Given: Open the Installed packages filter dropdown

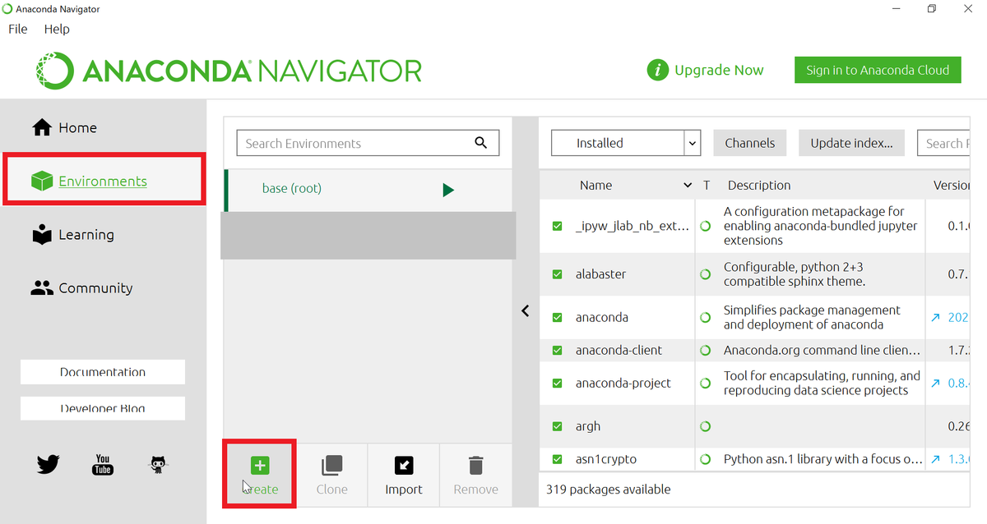Looking at the screenshot, I should (625, 143).
